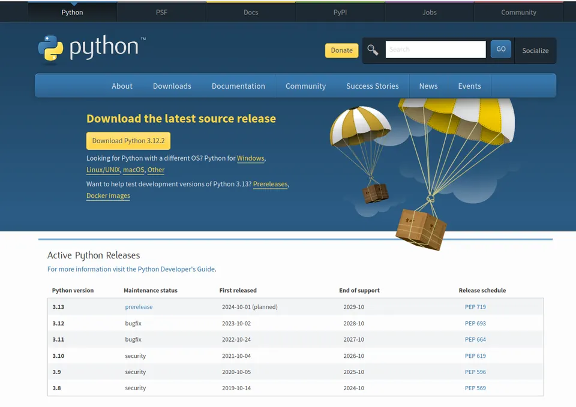Click the 2029-10 end of support cell

pyautogui.click(x=354, y=307)
